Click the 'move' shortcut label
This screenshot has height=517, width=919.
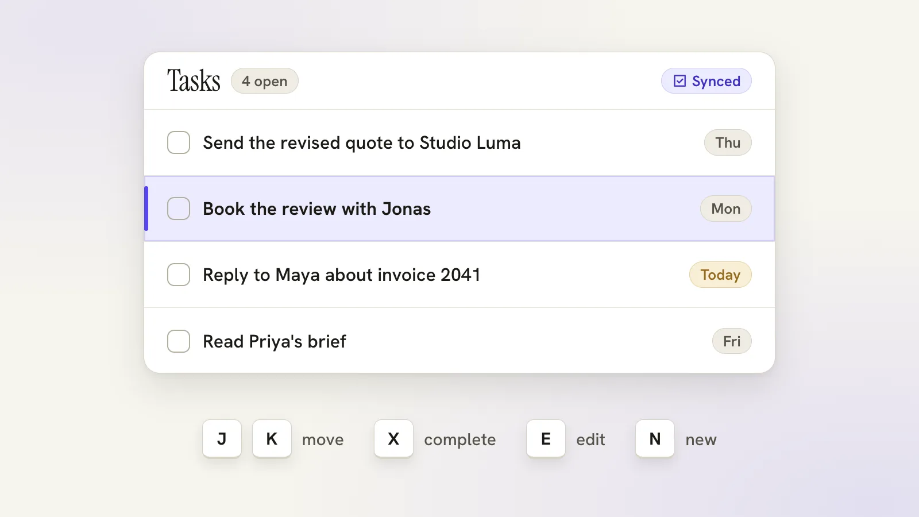click(x=323, y=440)
